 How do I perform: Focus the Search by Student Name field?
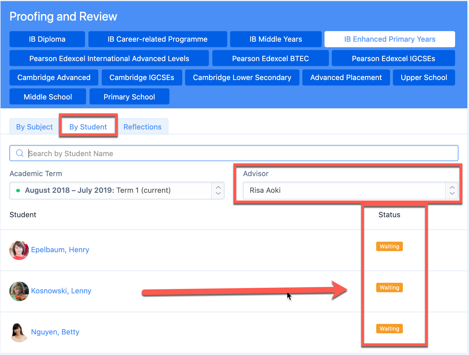click(x=234, y=153)
